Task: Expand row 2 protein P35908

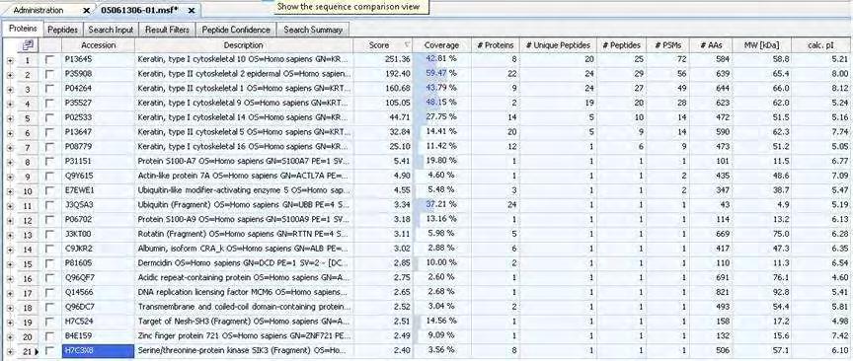Action: click(10, 75)
